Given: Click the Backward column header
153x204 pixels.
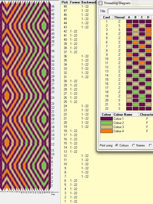Looking at the screenshot, I should (89, 2).
